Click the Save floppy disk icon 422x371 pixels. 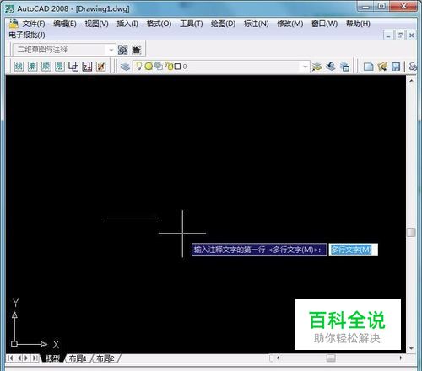click(x=396, y=67)
